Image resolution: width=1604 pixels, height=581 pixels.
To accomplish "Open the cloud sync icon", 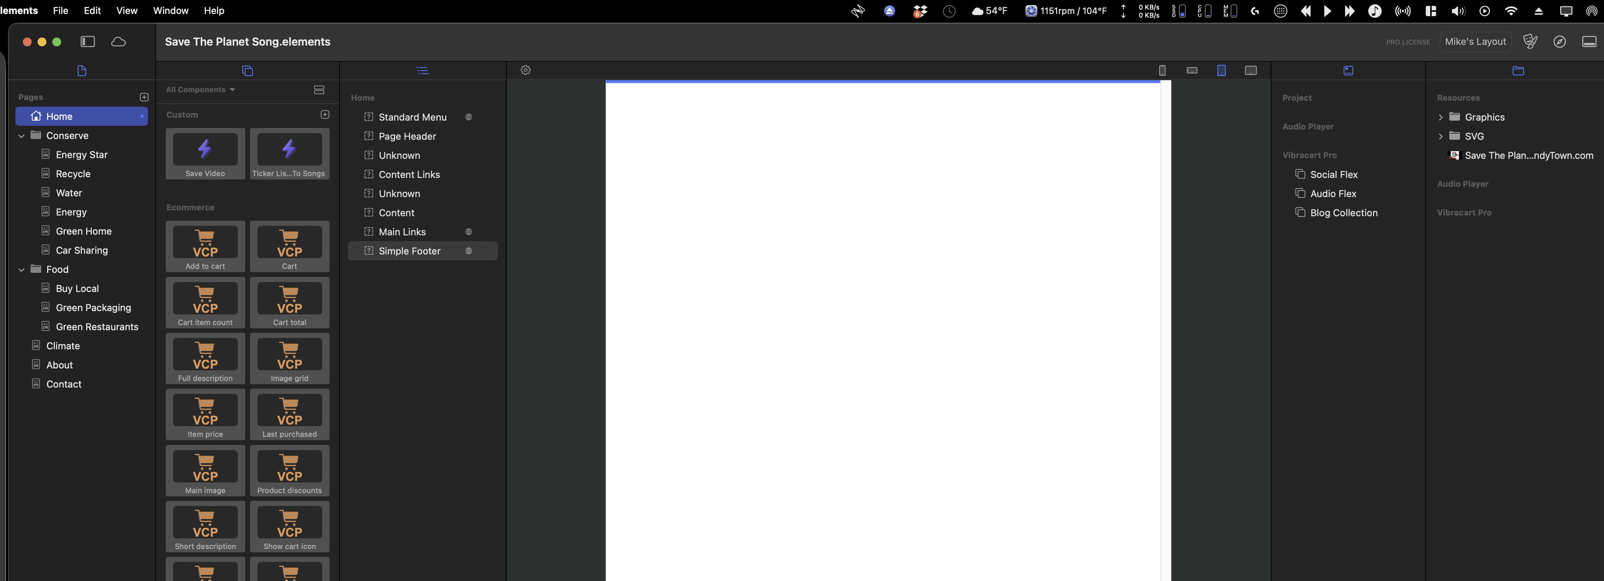I will [x=118, y=42].
